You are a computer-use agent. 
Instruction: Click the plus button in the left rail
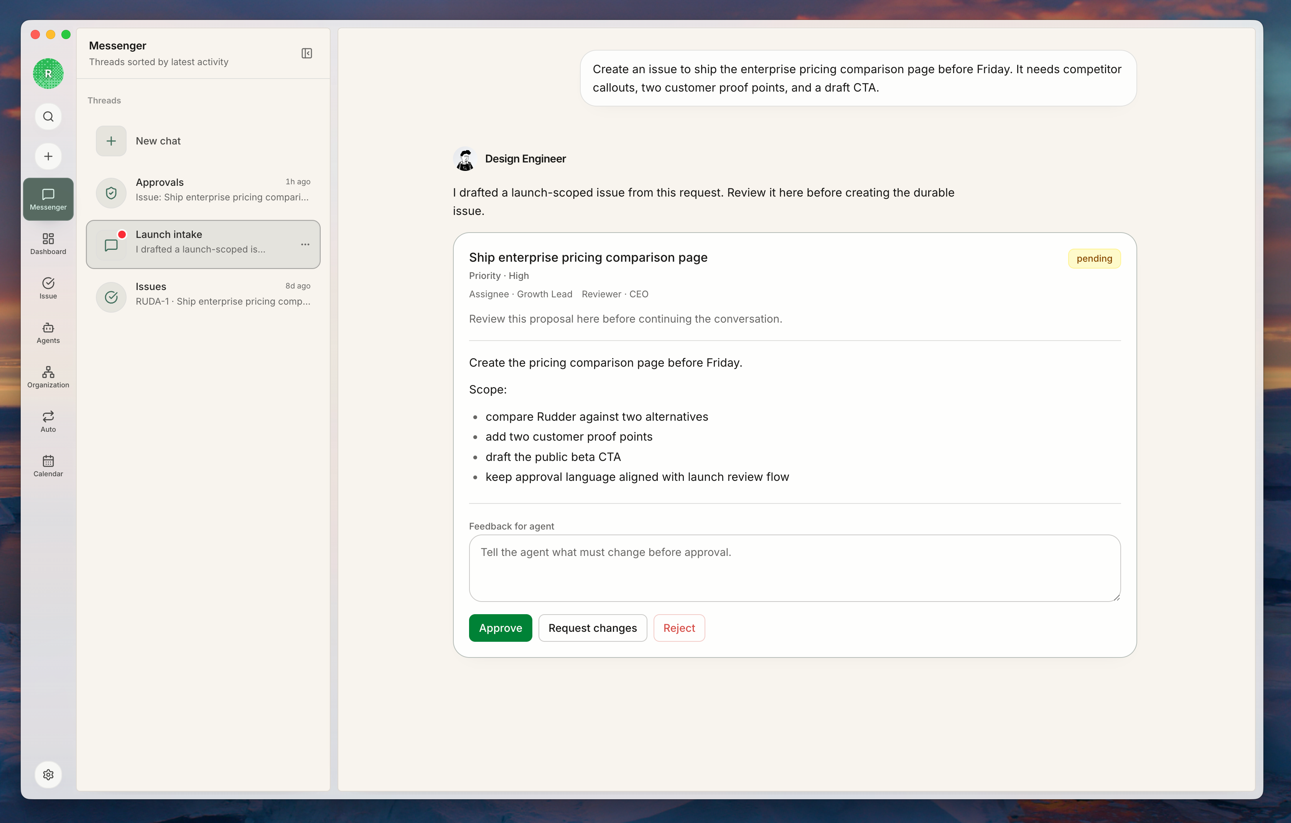pos(48,156)
